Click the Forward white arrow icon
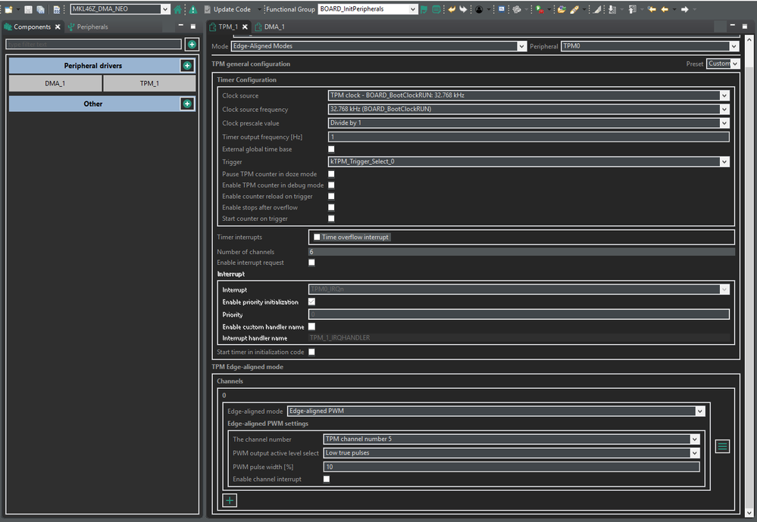This screenshot has height=522, width=757. [684, 9]
